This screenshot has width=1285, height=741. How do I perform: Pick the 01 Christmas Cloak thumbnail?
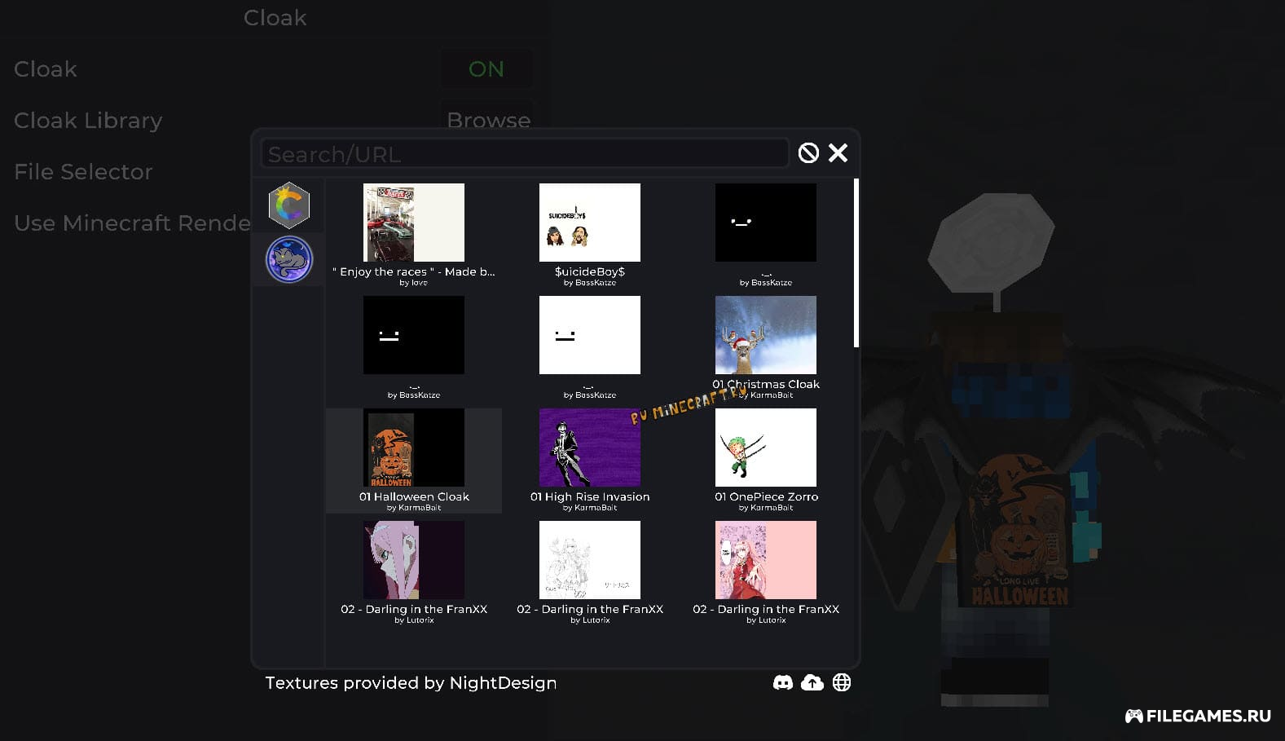coord(766,335)
